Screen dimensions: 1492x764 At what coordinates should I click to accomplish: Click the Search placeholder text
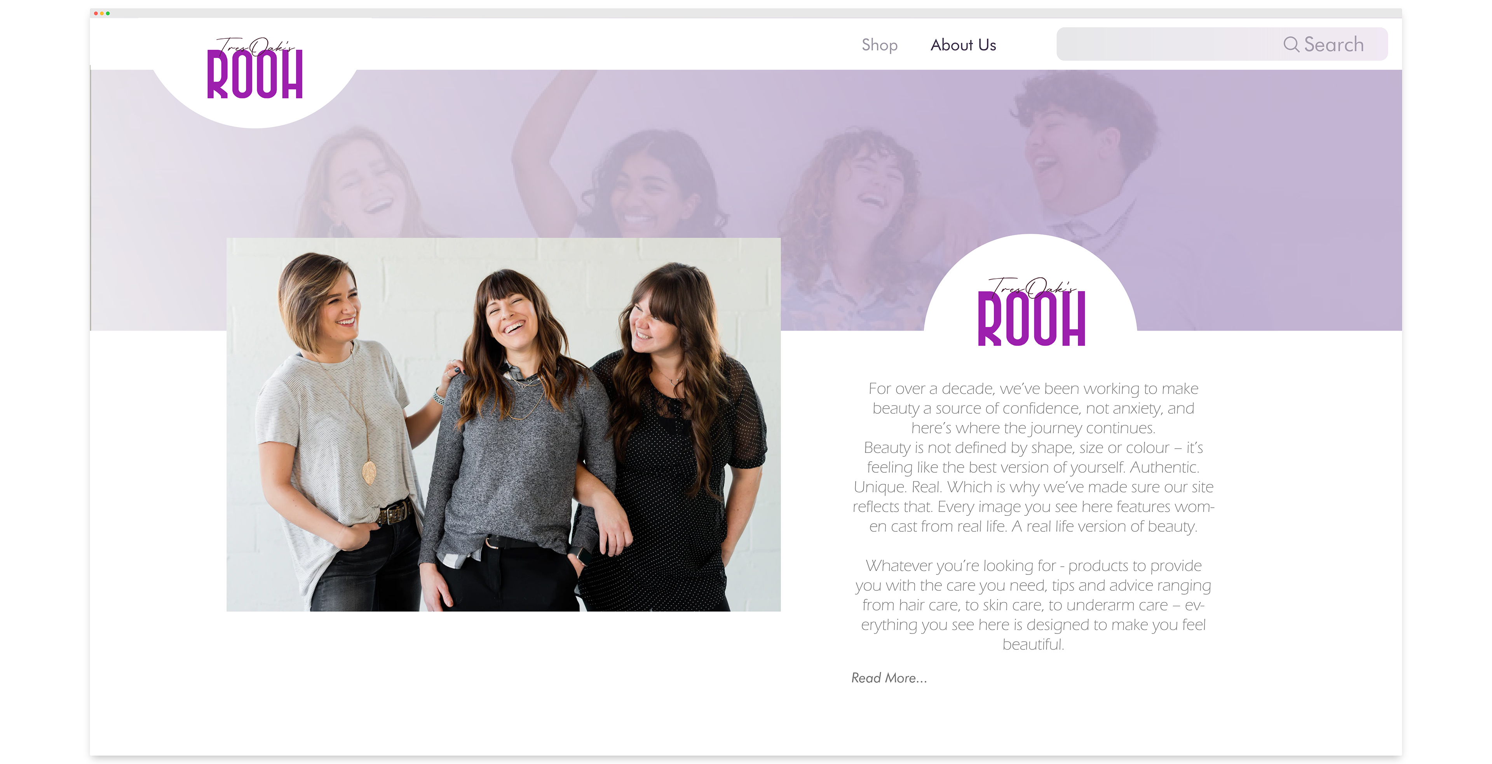click(x=1333, y=44)
